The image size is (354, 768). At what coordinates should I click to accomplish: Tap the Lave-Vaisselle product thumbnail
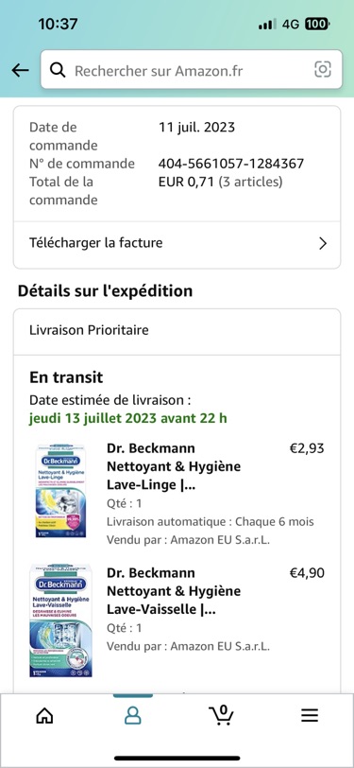tap(60, 620)
